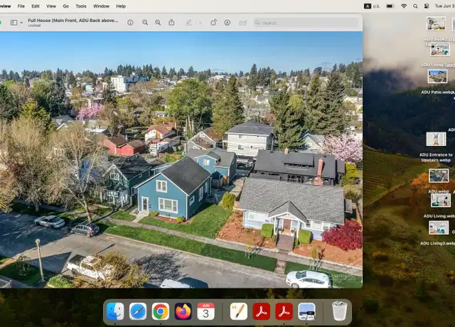Open the Tools menu
This screenshot has width=455, height=327.
pos(81,6)
